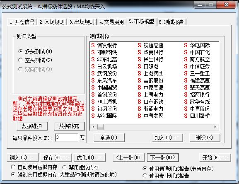This screenshot has width=239, height=184.
Task: Switch to the 1.开仓信号 tab
Action: pos(22,22)
